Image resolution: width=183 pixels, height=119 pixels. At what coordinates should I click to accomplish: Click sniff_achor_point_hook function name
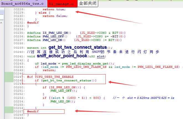click(x=62, y=56)
